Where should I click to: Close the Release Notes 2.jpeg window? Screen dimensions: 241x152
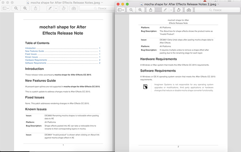pos(118,4)
